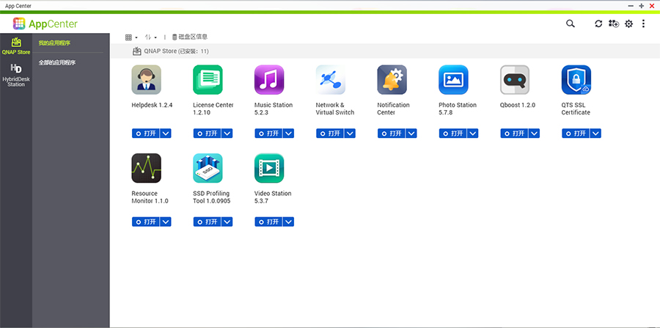The width and height of the screenshot is (660, 328).
Task: Click 打开 button for Notification Center
Action: point(391,134)
